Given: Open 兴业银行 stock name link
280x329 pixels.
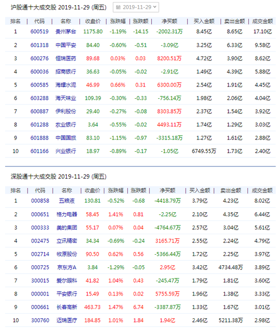Looking at the screenshot, I should point(66,151).
